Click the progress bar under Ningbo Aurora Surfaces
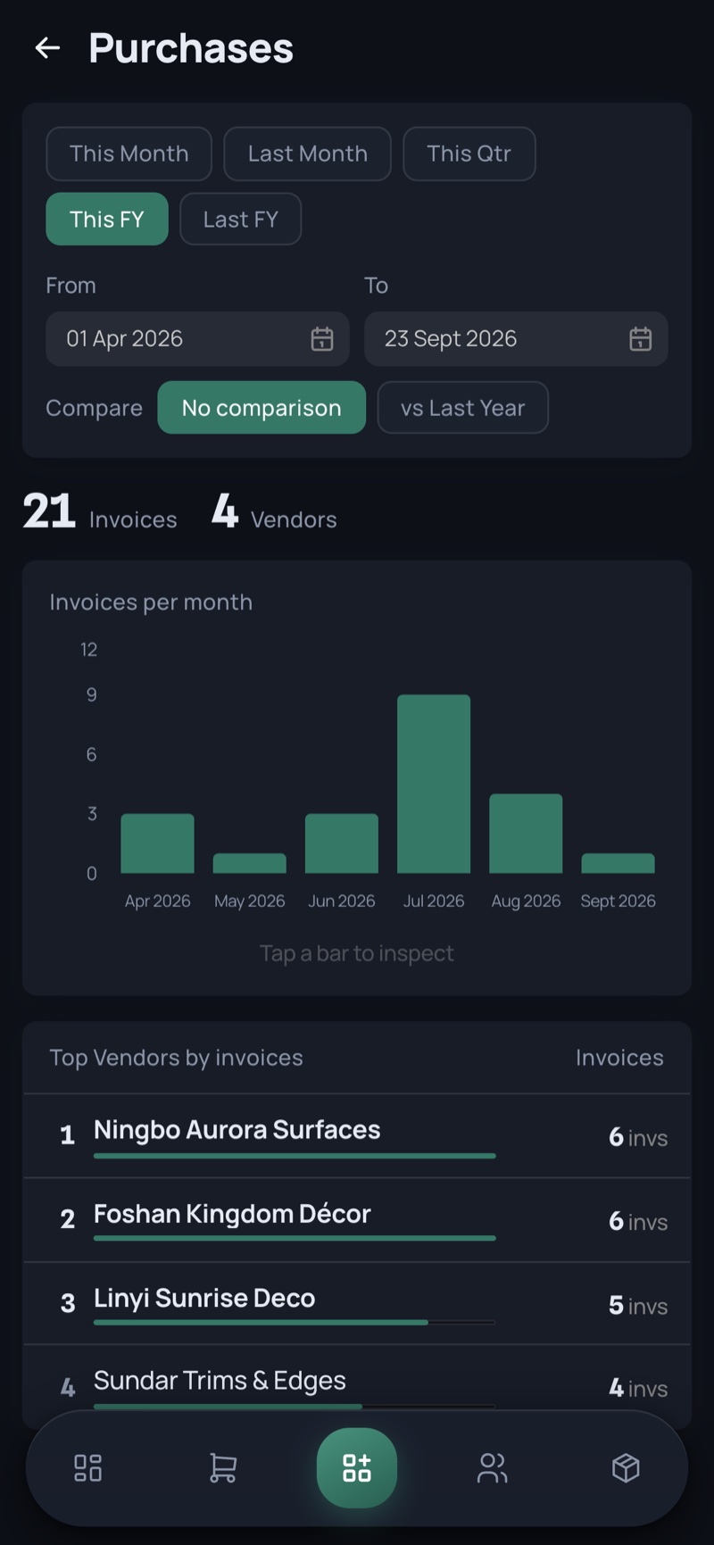 coord(295,1156)
